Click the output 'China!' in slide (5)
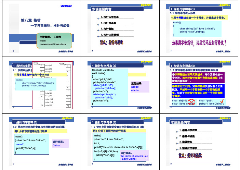240x170 pixels. click(x=56, y=145)
